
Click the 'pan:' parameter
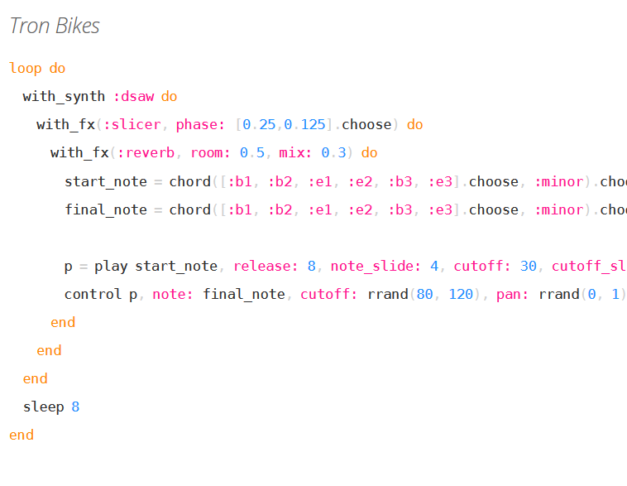512,294
